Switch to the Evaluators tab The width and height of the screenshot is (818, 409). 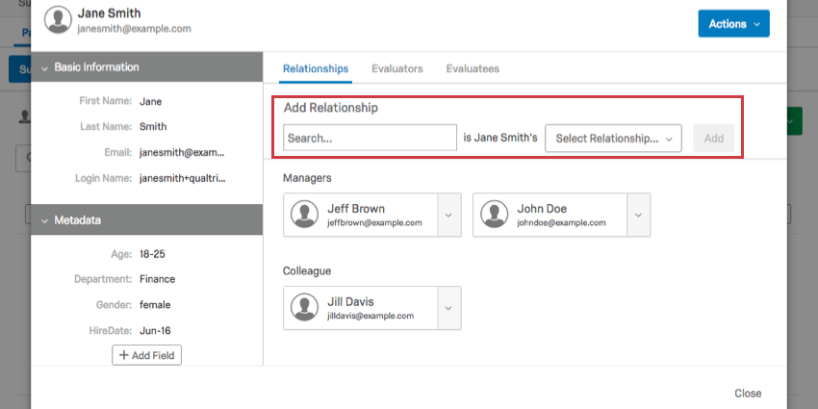pos(396,69)
